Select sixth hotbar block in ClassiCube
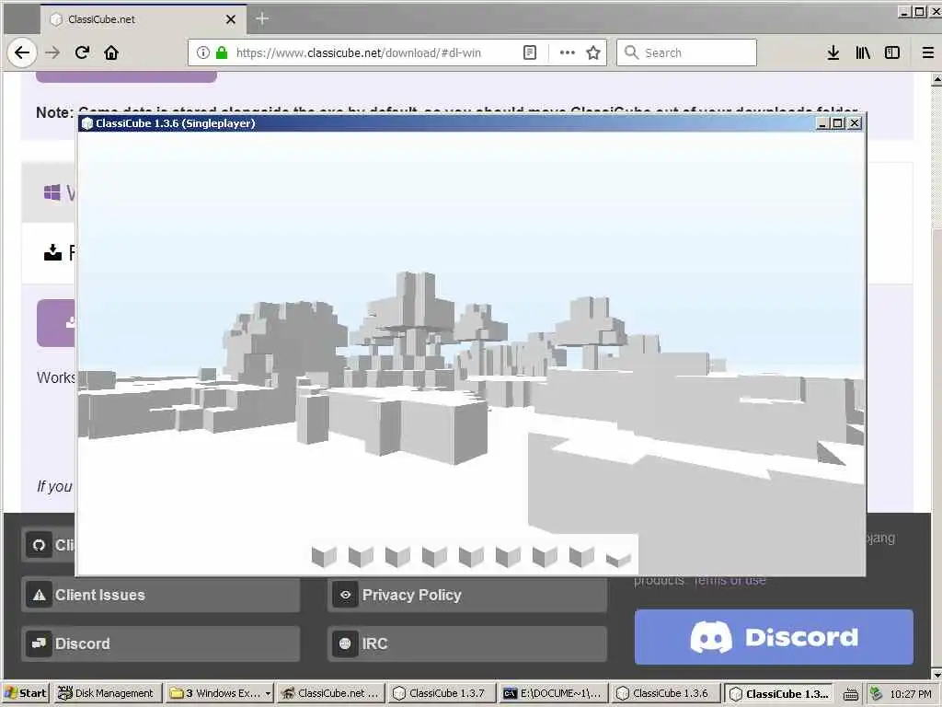 pyautogui.click(x=508, y=556)
